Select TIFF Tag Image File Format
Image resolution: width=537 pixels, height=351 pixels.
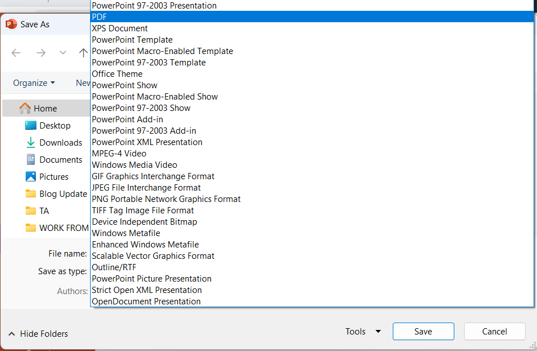tap(312, 210)
